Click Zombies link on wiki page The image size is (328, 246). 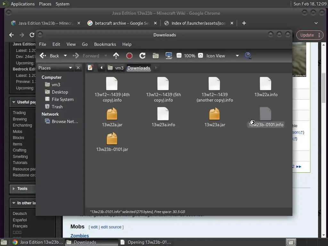[79, 235]
